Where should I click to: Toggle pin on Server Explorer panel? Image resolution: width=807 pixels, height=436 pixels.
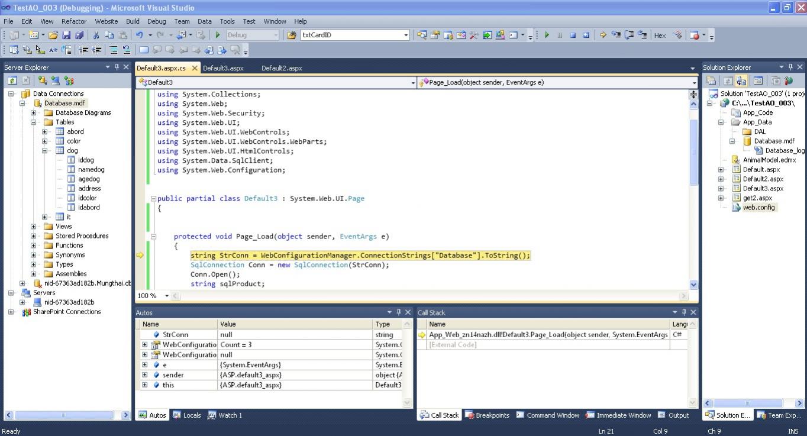[x=117, y=67]
